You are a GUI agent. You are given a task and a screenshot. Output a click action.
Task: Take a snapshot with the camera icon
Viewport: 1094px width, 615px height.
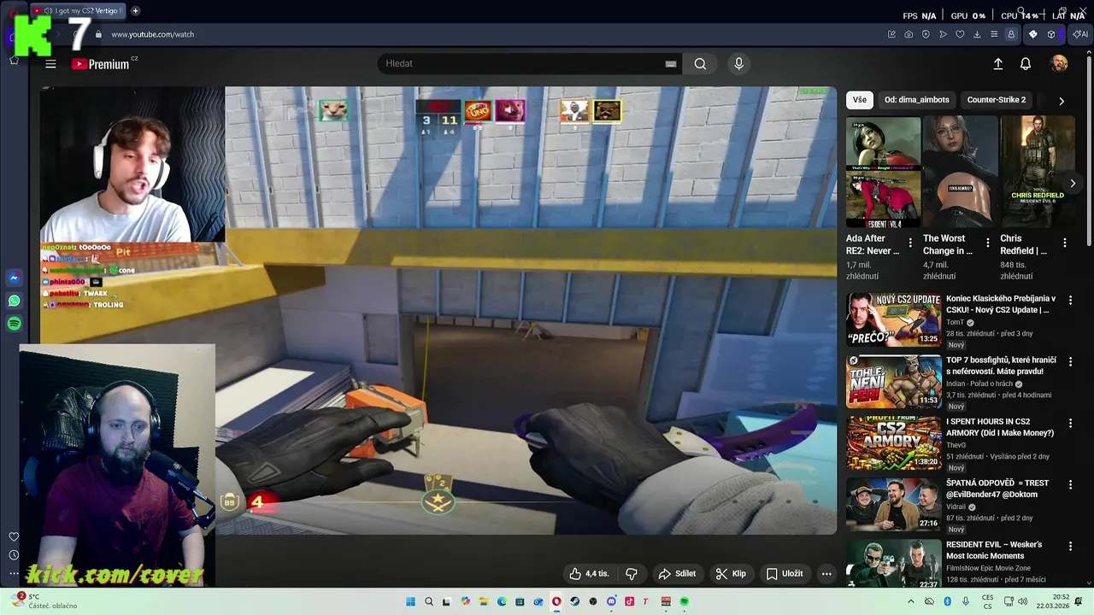909,34
